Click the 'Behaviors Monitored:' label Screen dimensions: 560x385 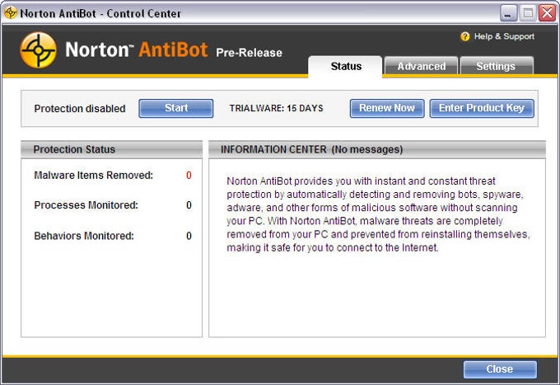(84, 236)
